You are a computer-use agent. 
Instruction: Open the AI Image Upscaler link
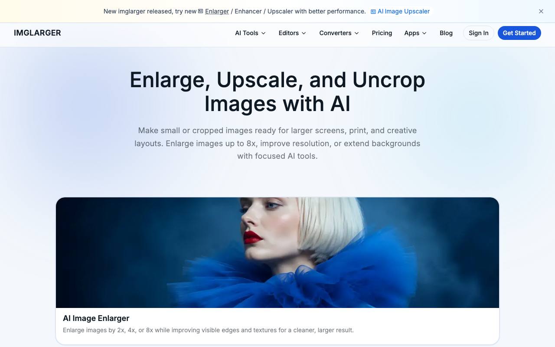pyautogui.click(x=400, y=11)
